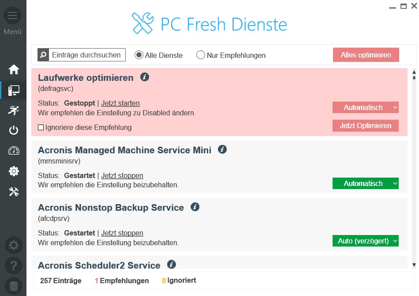Show info for Acronis Nonstop Backup Service
Screen dimensions: 419x296
[195, 207]
